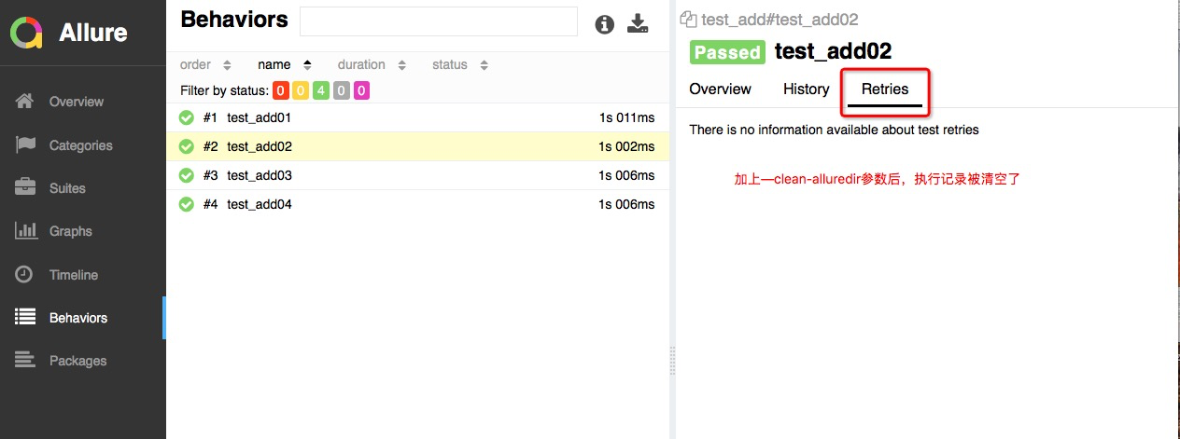The image size is (1180, 439).
Task: Select test row test_add04
Action: coord(417,204)
